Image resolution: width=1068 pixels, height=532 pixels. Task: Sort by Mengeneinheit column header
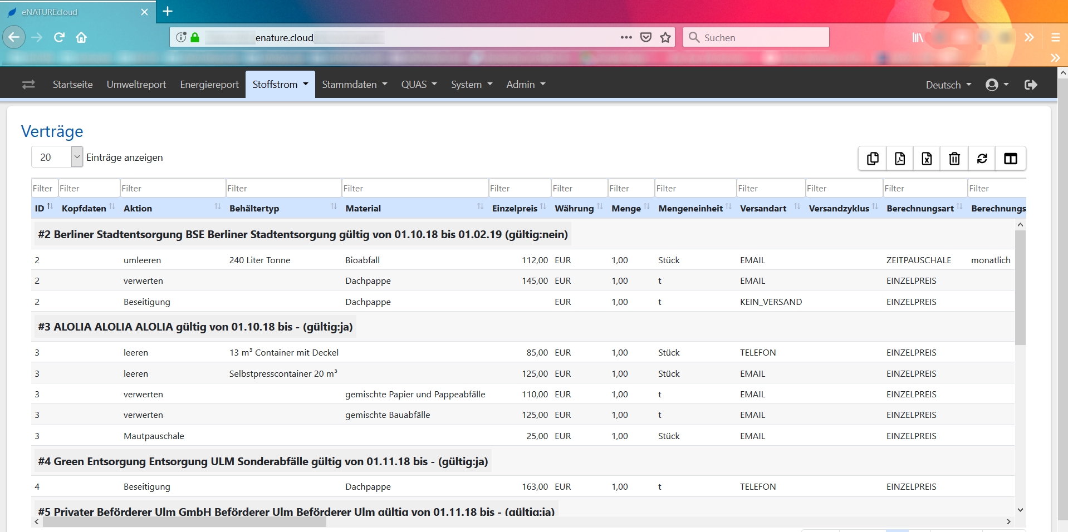point(695,208)
